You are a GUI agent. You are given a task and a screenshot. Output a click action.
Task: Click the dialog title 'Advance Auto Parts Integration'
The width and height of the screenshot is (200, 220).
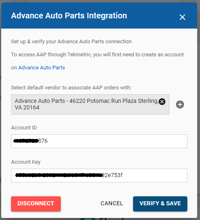[x=69, y=16]
